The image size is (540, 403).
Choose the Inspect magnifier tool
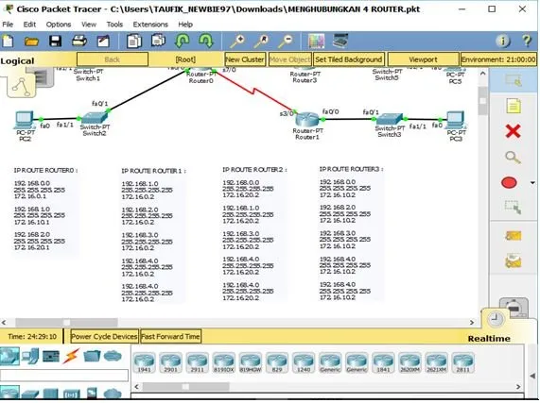pyautogui.click(x=513, y=157)
